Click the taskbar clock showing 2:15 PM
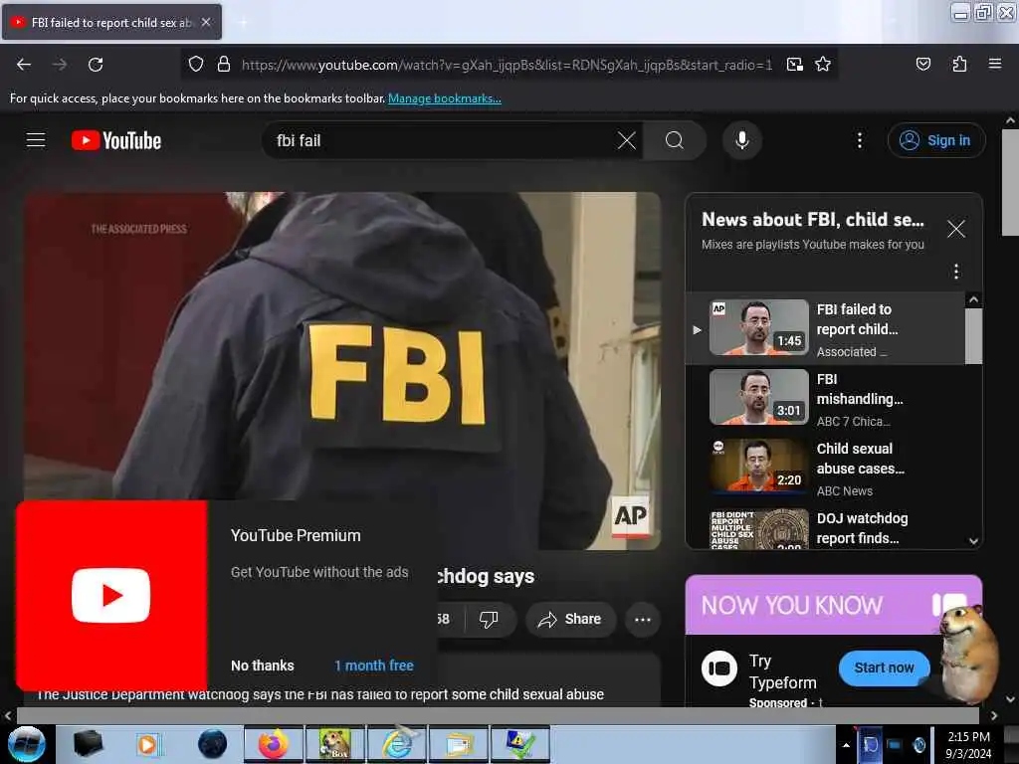The width and height of the screenshot is (1019, 764). pos(968,744)
